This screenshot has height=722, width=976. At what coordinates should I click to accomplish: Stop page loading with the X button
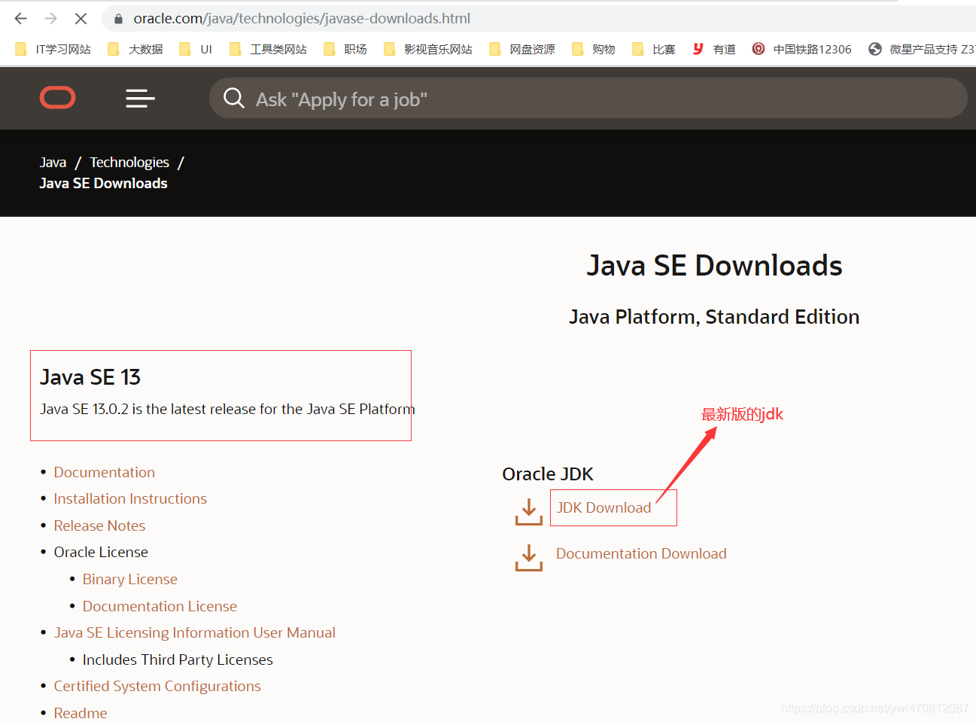click(81, 18)
